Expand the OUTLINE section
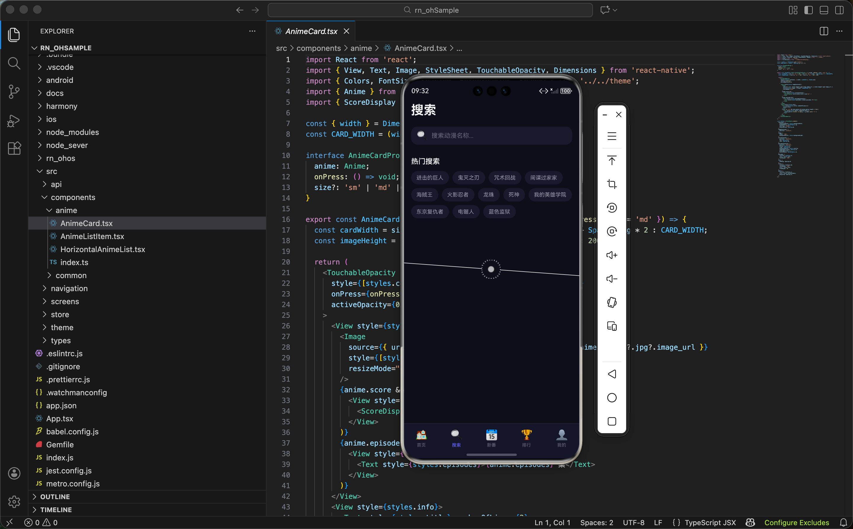The width and height of the screenshot is (853, 529). [55, 496]
